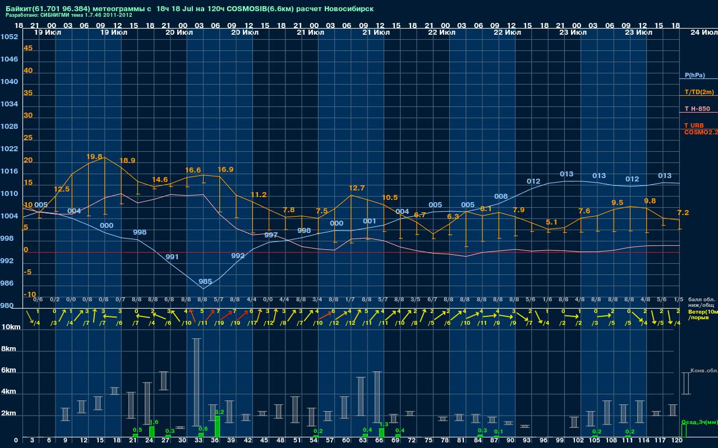Click the 0.5 precipitation amount label
The image size is (718, 448).
click(x=137, y=430)
